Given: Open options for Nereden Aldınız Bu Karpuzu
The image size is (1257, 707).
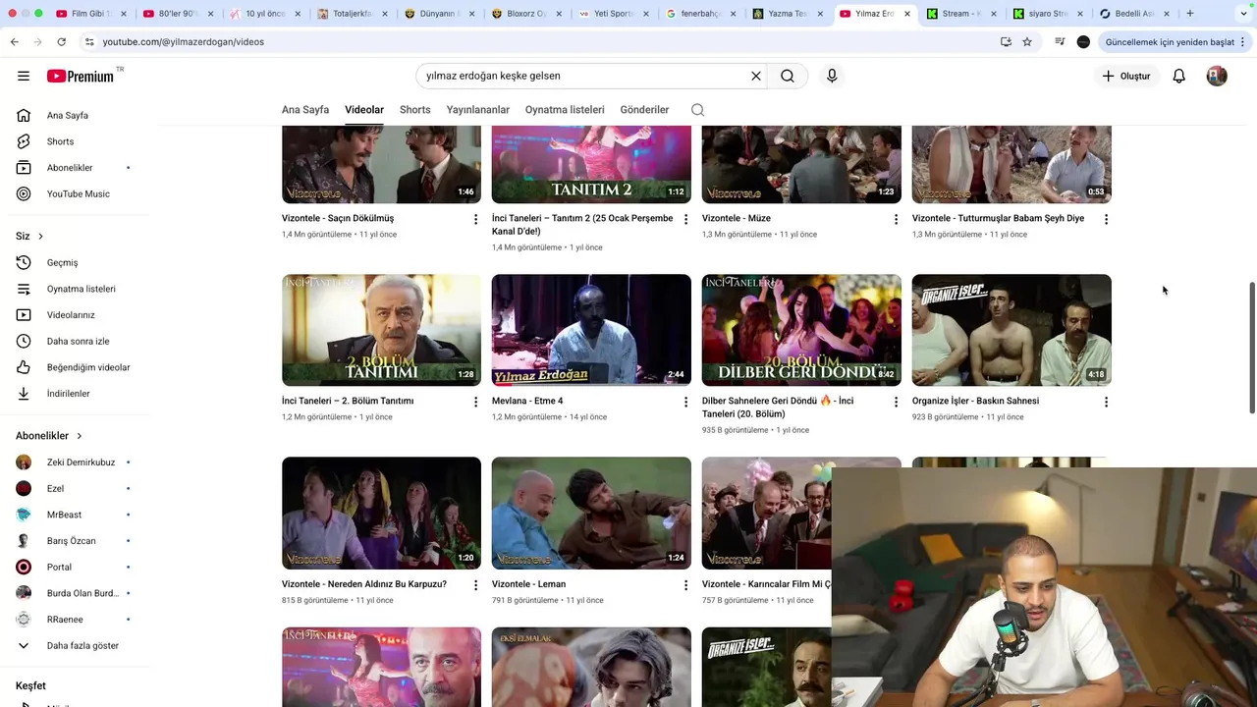Looking at the screenshot, I should click(x=475, y=585).
